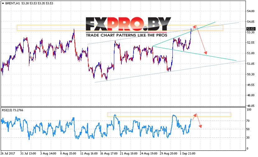The image size is (258, 157).
Task: Click the 16 Aug 17:00 time label
Action: click(x=109, y=154)
